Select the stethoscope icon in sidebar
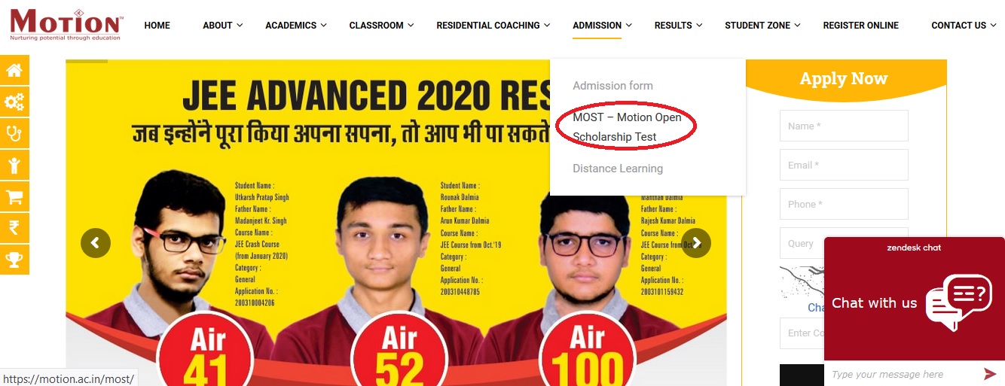 click(14, 133)
